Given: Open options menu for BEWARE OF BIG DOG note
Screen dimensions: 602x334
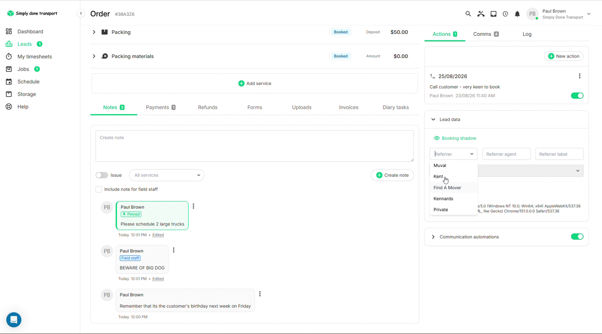Looking at the screenshot, I should tap(173, 250).
